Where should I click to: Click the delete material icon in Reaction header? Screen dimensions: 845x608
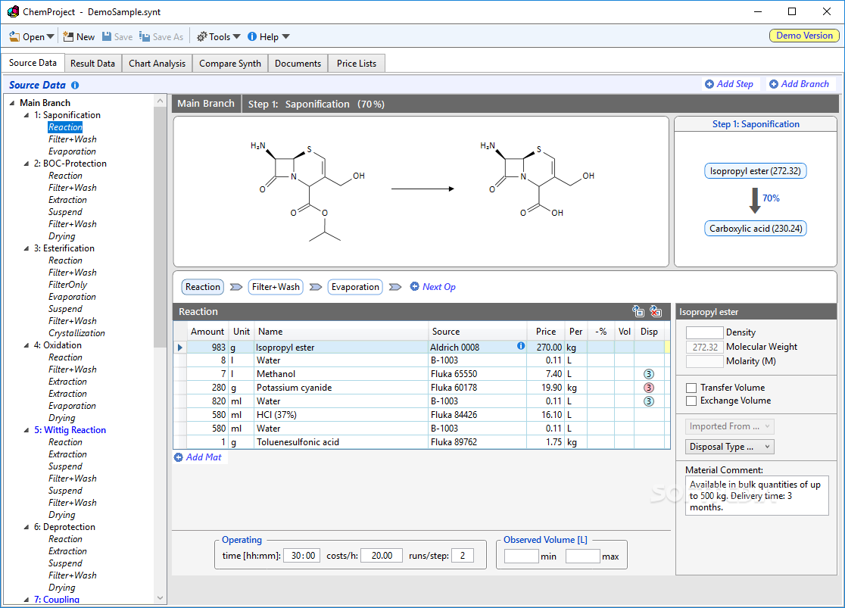(655, 311)
